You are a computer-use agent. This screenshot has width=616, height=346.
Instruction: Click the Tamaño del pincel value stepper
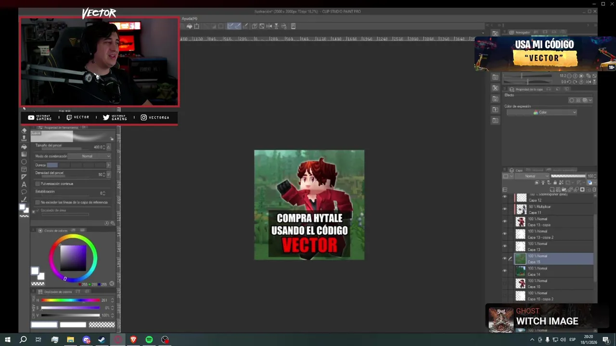104,147
